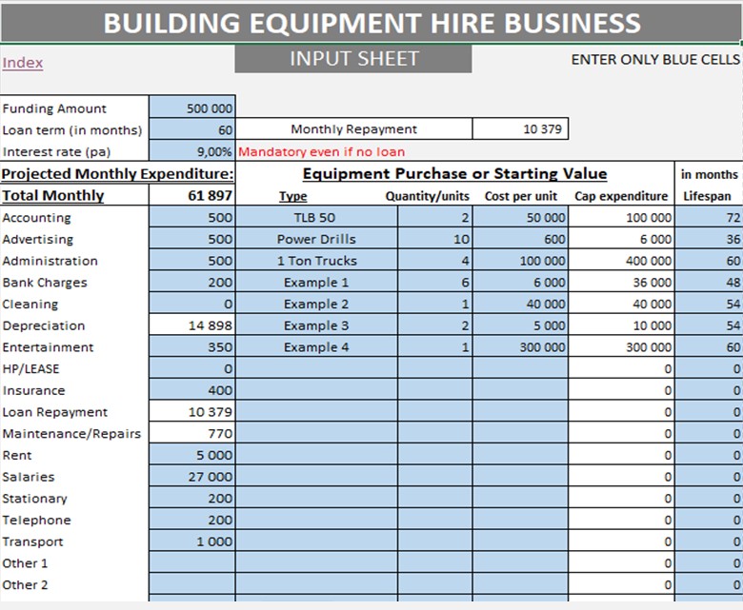Screen dimensions: 743x610
Task: Select the Bank Charges value 200
Action: point(192,282)
